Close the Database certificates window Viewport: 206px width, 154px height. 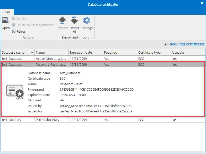(x=202, y=3)
